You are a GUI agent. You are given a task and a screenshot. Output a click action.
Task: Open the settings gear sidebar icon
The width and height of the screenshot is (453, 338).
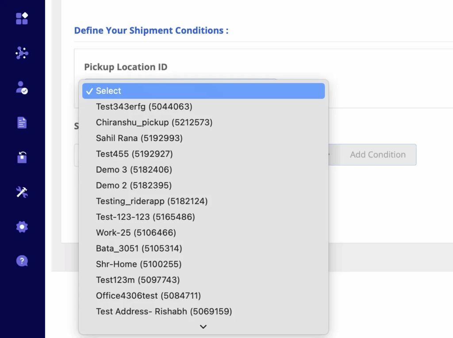point(22,227)
